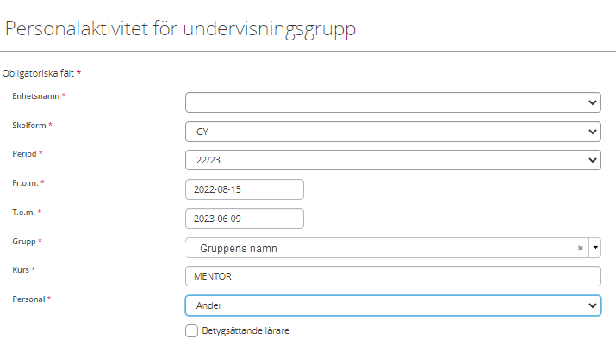Click the Grupp field label

pos(24,242)
